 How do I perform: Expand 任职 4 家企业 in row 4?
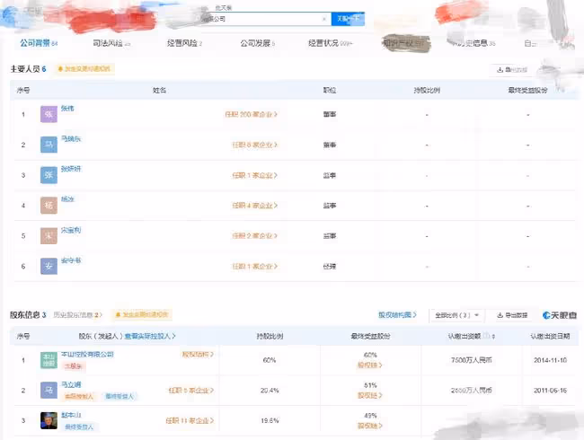pos(255,206)
